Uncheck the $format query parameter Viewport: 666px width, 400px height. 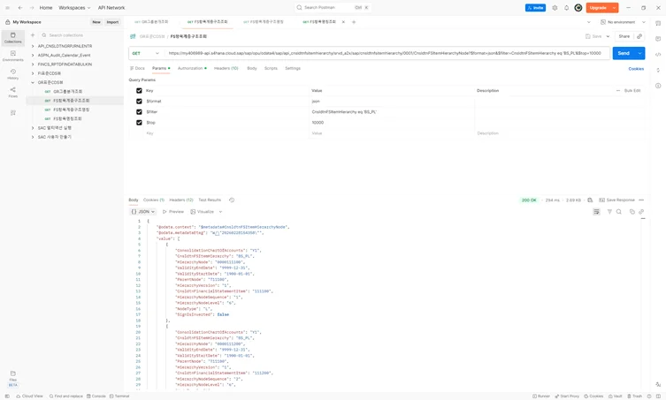(139, 102)
